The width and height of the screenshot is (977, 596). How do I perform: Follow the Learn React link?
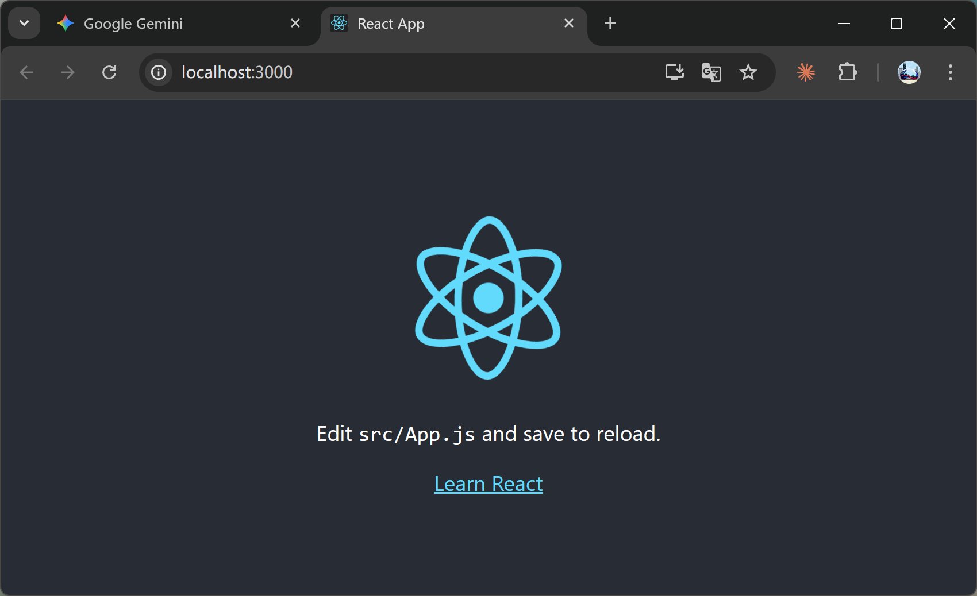click(488, 484)
